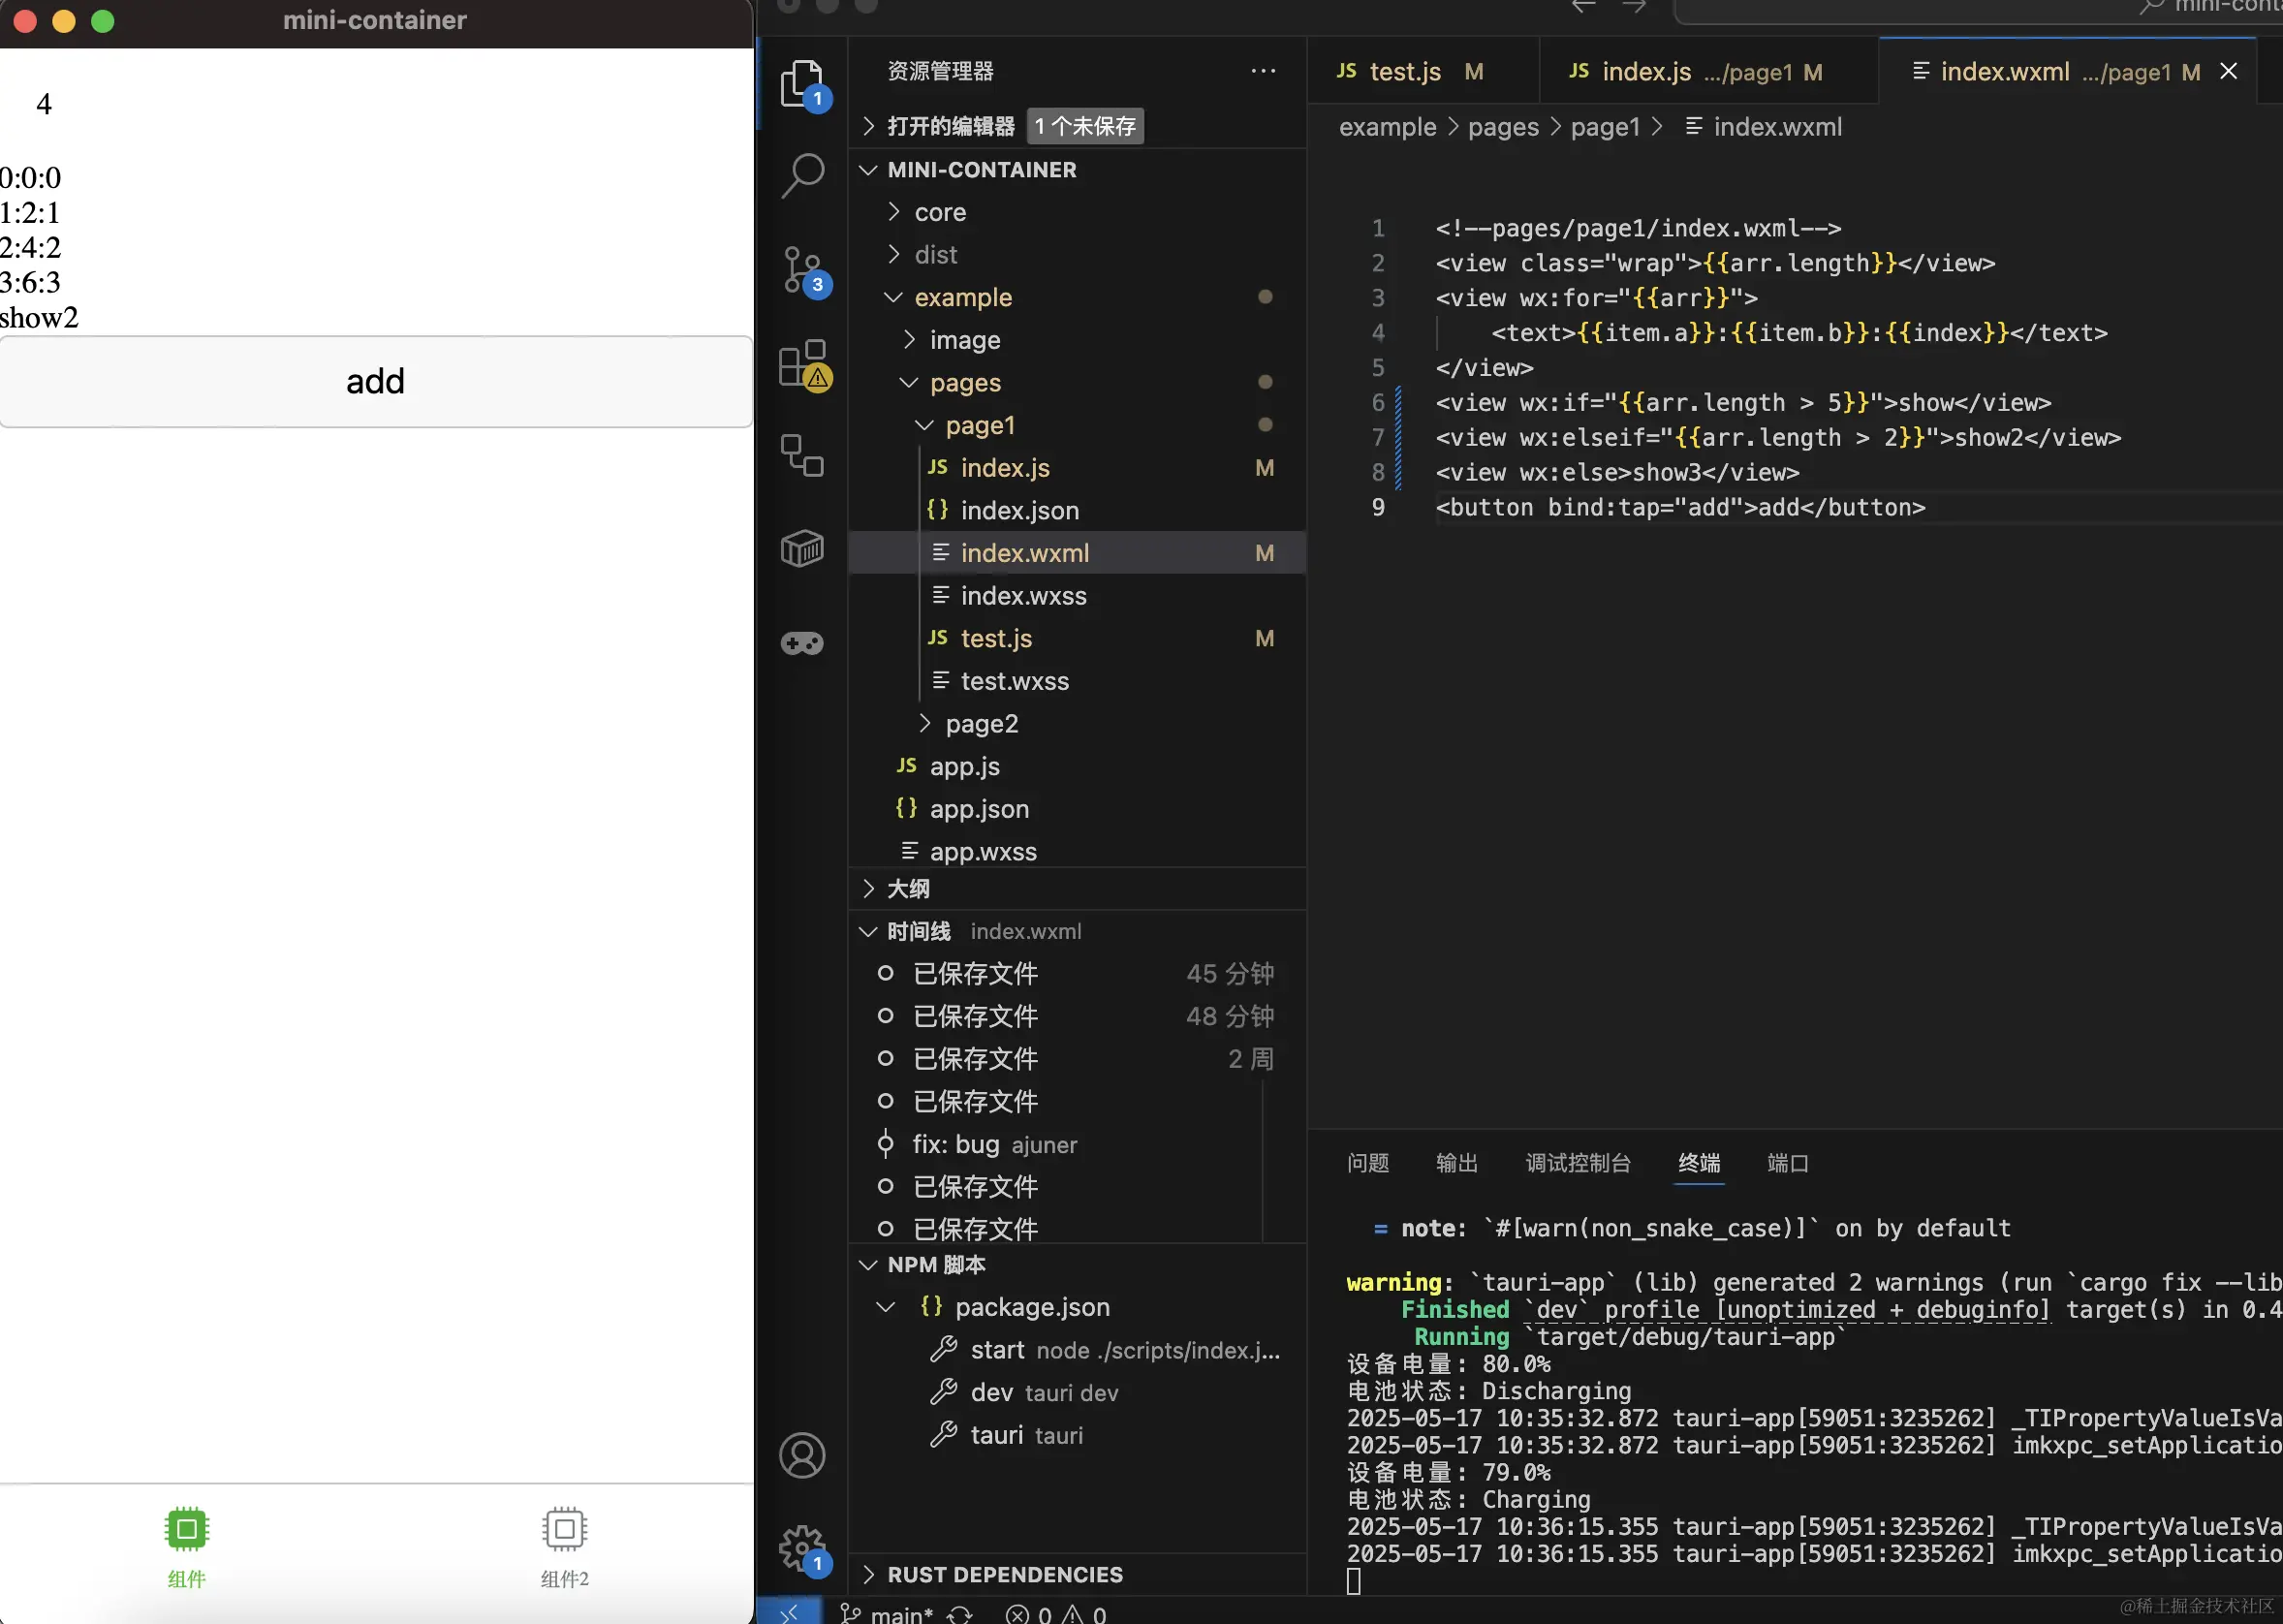Open the remote explorer icon in activity bar

802,455
